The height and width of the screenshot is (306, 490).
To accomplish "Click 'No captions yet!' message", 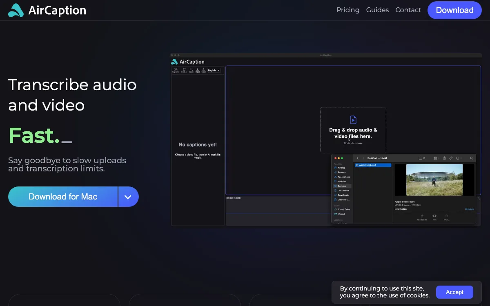I will [x=198, y=144].
